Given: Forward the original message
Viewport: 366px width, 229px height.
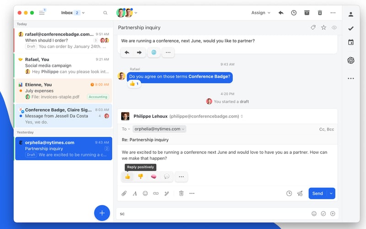Looking at the screenshot, I should tap(140, 52).
